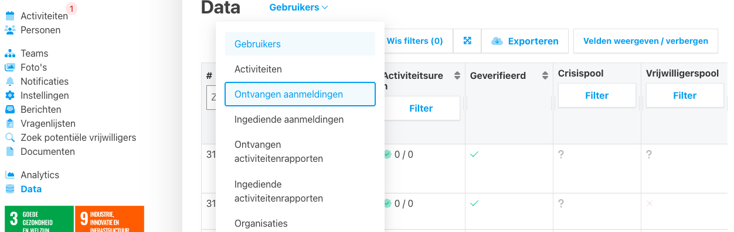Sort the Activiteitsuren column arrows
This screenshot has width=734, height=232.
tap(457, 76)
